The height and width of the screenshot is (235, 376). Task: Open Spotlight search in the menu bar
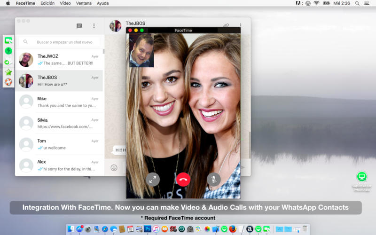coord(357,3)
